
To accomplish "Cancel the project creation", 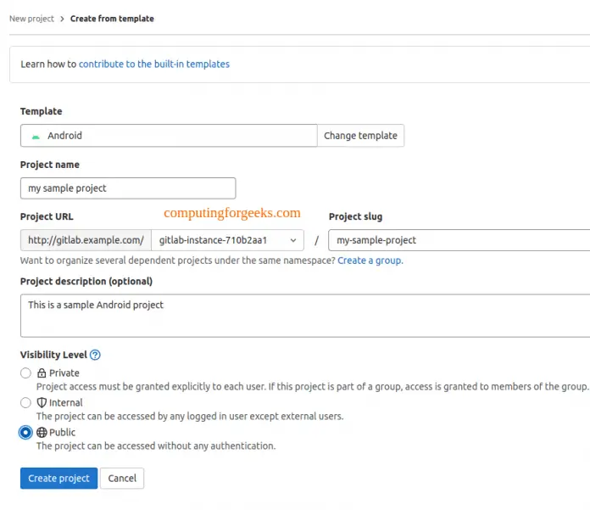I will click(122, 479).
